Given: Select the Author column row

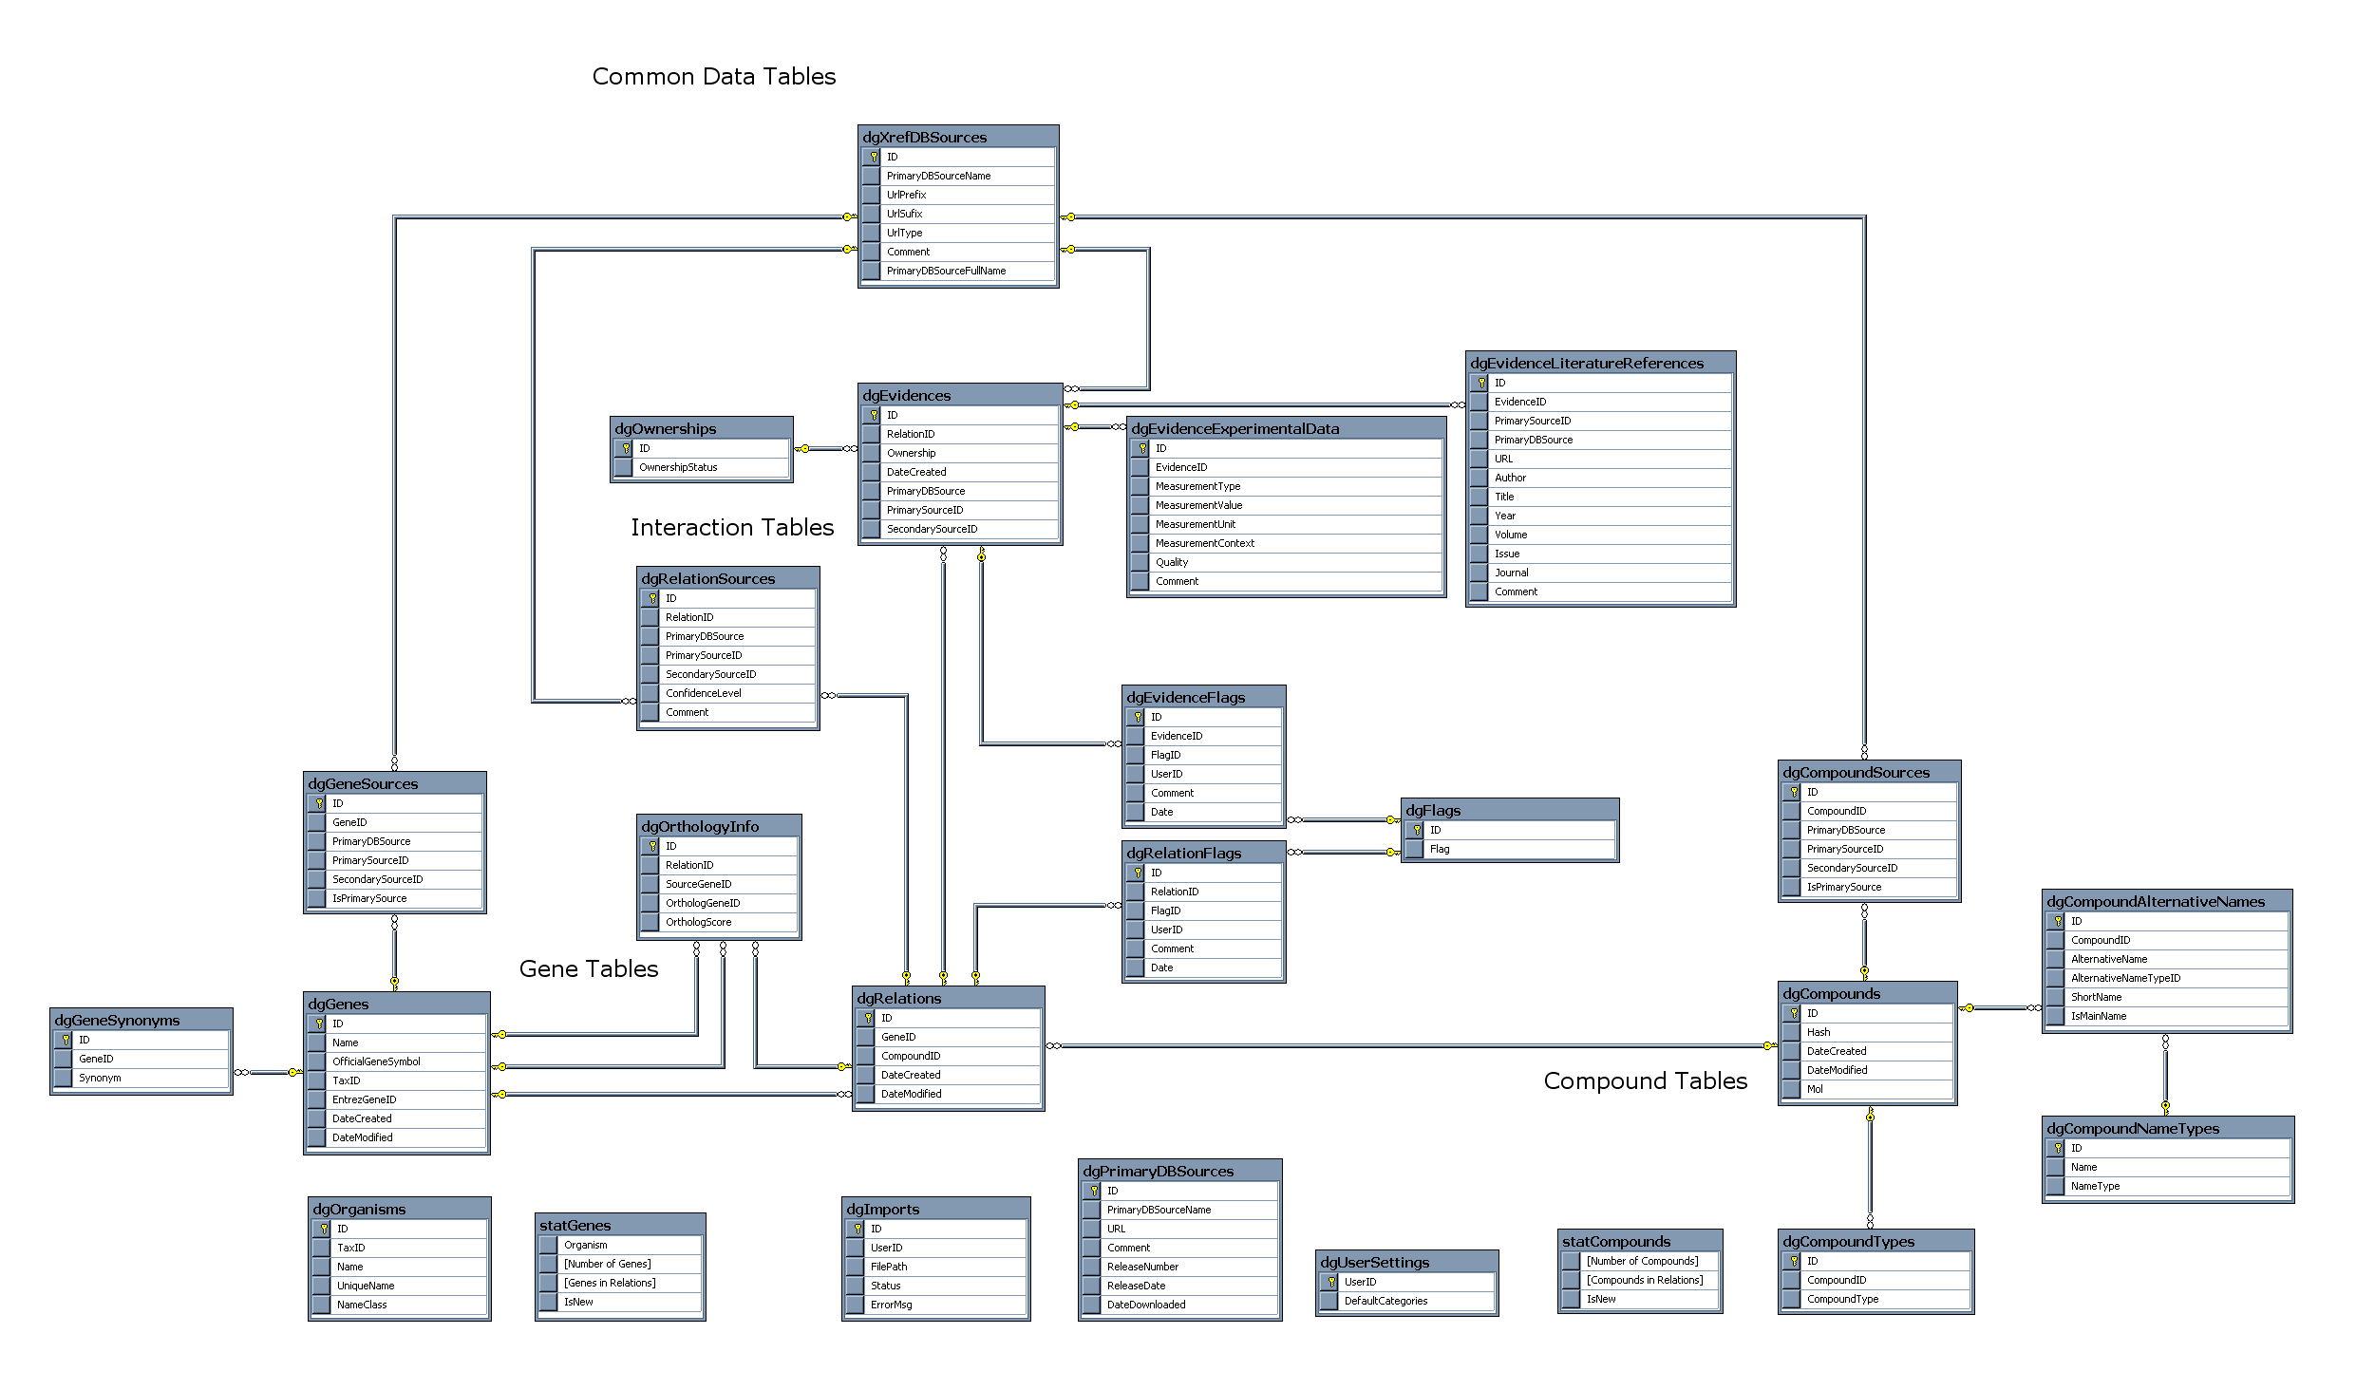Looking at the screenshot, I should (1601, 478).
